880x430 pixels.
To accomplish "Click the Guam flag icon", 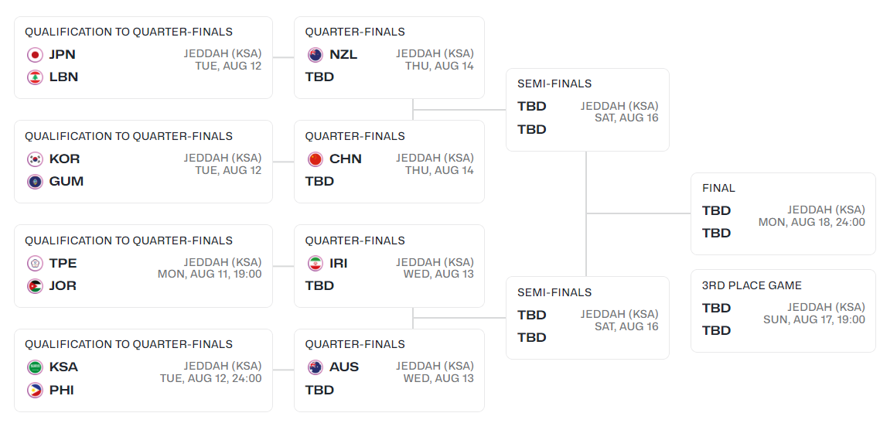I will pyautogui.click(x=35, y=182).
